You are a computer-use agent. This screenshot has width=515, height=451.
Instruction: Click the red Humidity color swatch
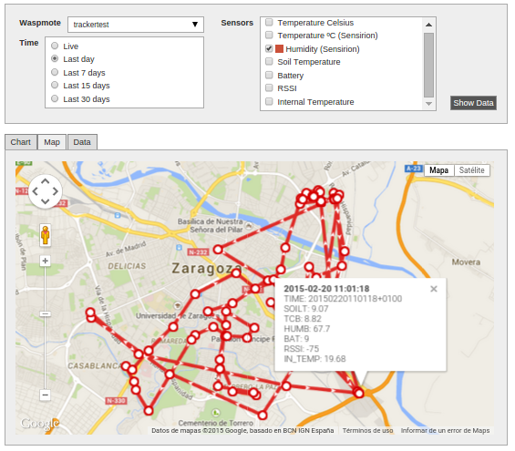pyautogui.click(x=279, y=49)
